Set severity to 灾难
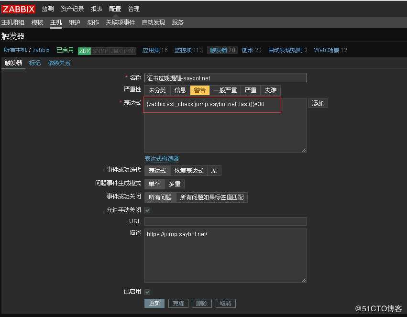The image size is (407, 317). (x=271, y=90)
